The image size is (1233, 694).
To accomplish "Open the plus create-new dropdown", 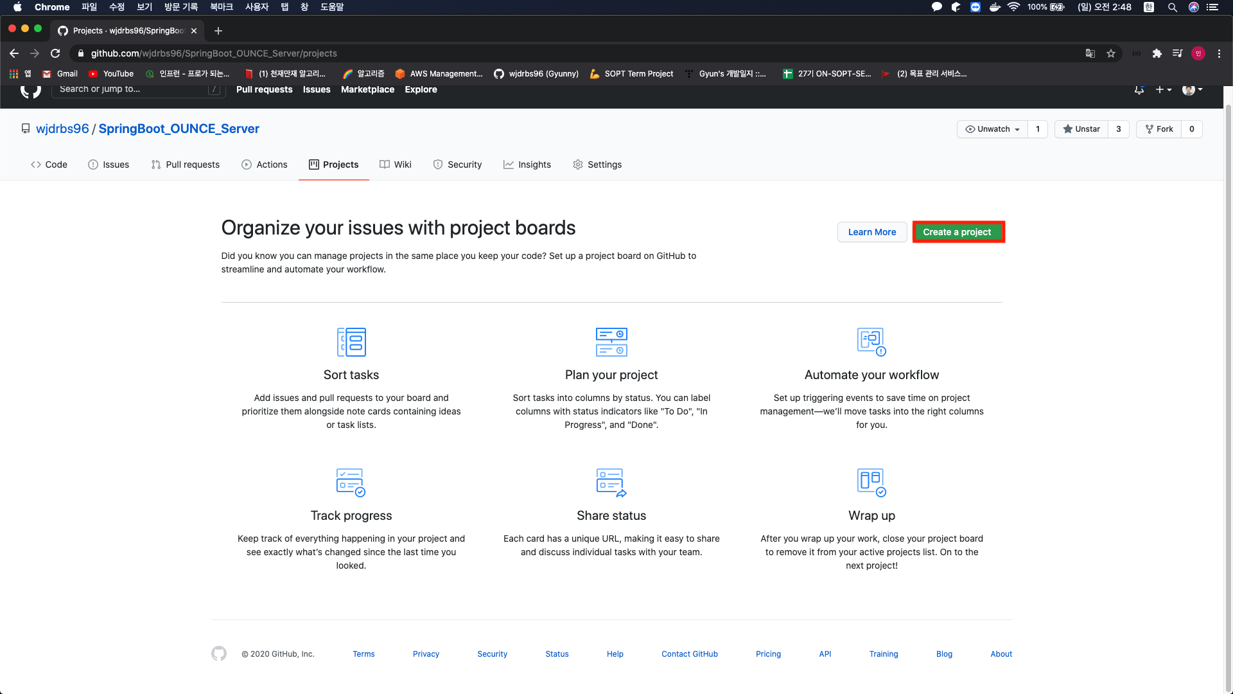I will 1163,90.
